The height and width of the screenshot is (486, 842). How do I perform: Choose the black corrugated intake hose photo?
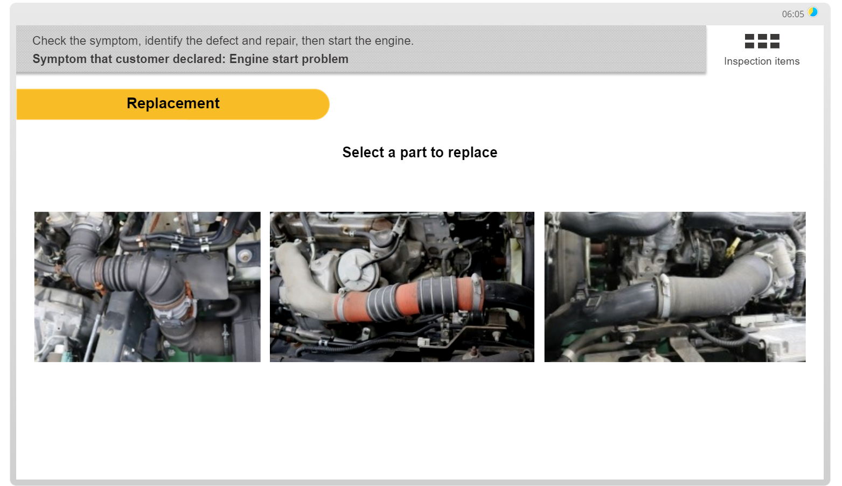(147, 287)
